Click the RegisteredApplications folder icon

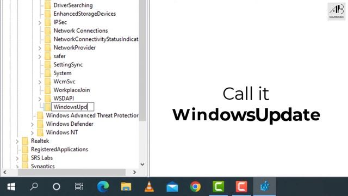click(x=25, y=149)
